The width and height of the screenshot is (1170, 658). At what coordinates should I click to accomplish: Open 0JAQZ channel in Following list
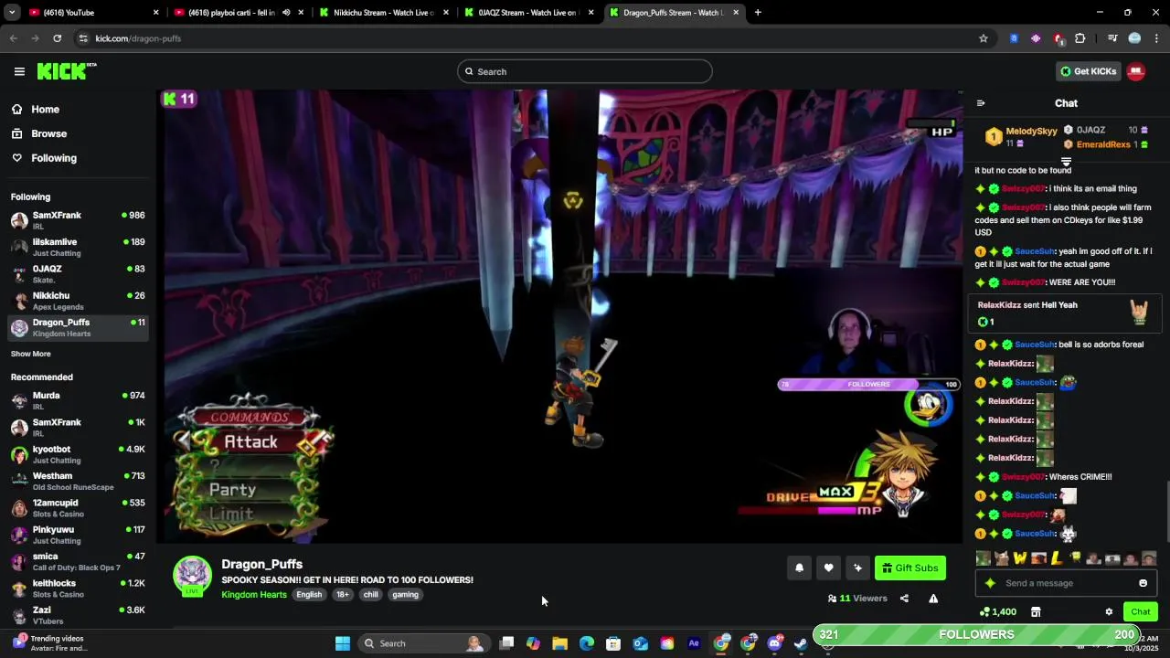click(78, 273)
